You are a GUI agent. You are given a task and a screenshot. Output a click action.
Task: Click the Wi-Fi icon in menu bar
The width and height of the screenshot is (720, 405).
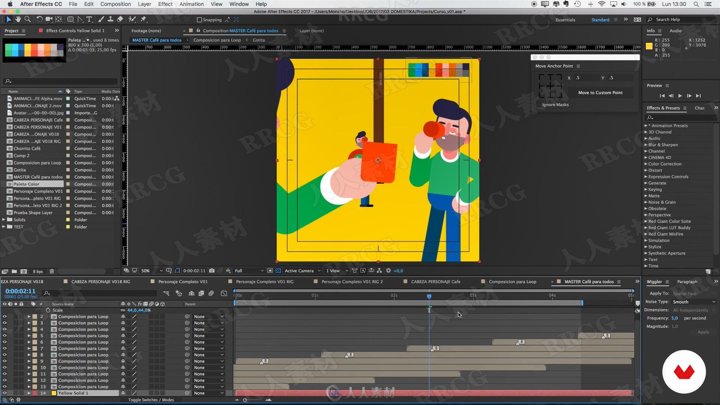pos(601,4)
